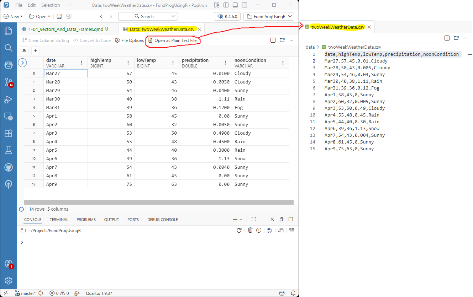473x297 pixels.
Task: Switch to the TERMINAL panel tab
Action: [59, 220]
